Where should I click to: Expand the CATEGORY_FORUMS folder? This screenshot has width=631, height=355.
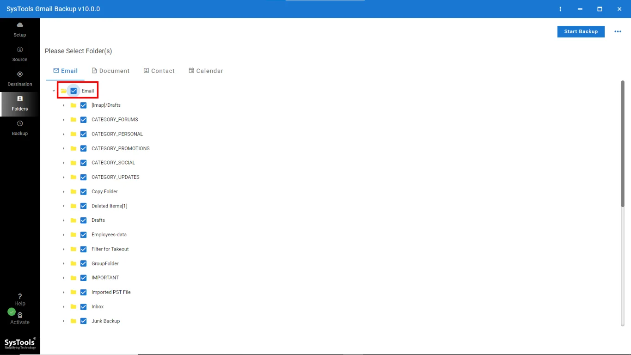click(x=64, y=120)
